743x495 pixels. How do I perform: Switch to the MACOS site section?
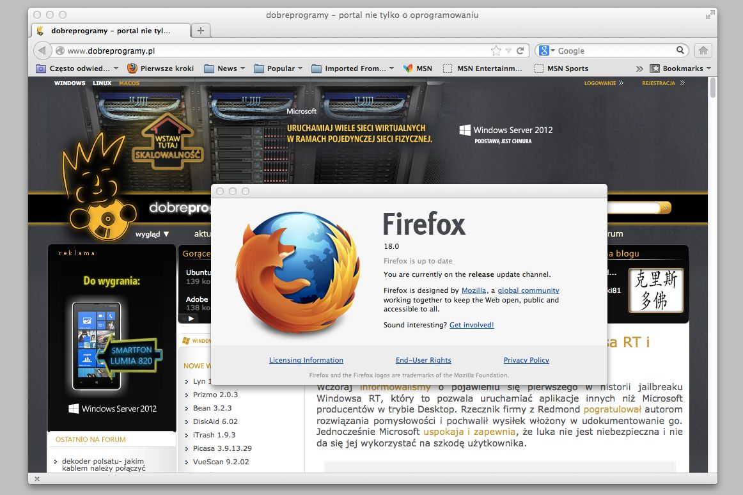[x=129, y=83]
